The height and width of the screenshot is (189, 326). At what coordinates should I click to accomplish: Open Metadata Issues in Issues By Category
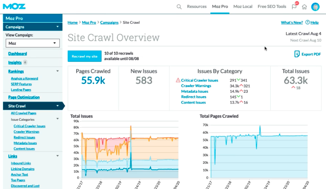pyautogui.click(x=195, y=91)
